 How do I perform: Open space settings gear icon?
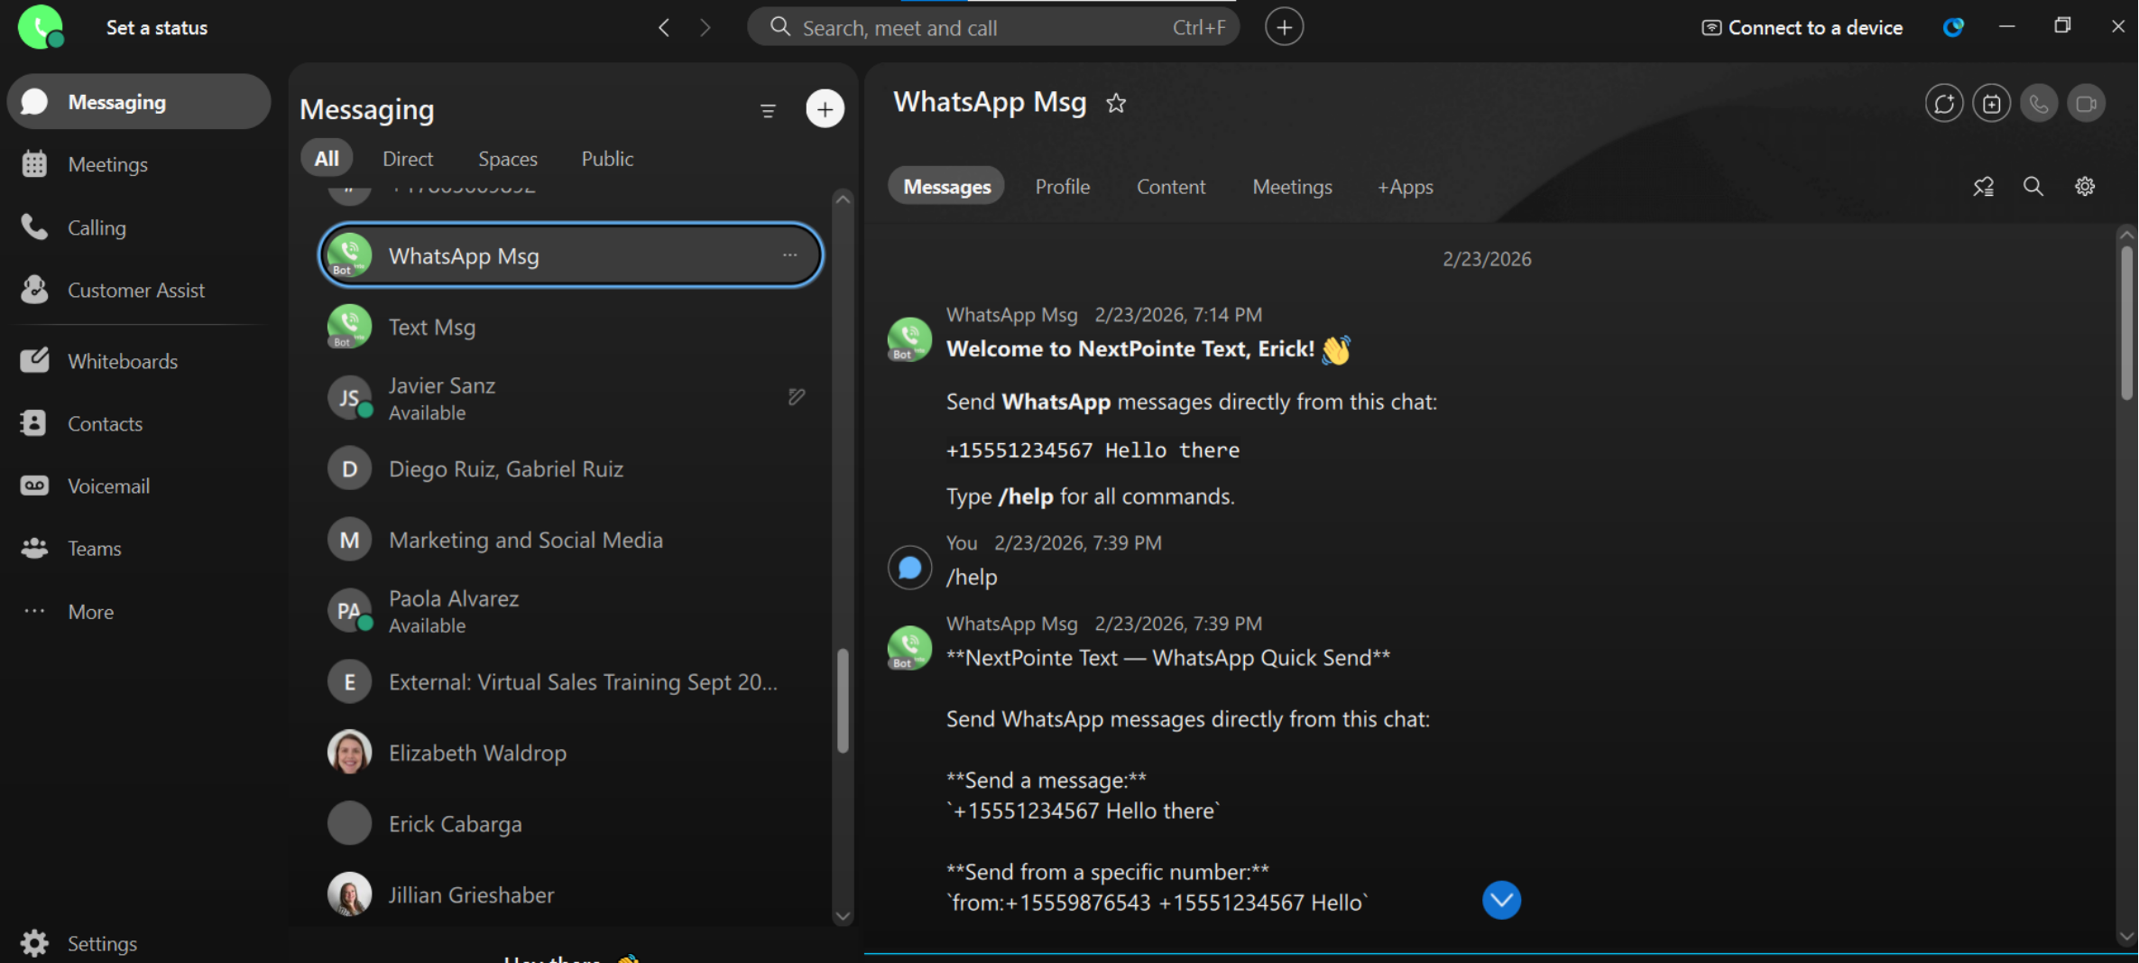[2085, 187]
